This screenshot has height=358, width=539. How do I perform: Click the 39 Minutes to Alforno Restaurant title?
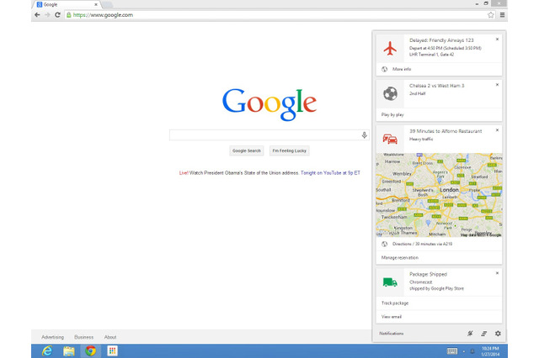click(x=446, y=131)
